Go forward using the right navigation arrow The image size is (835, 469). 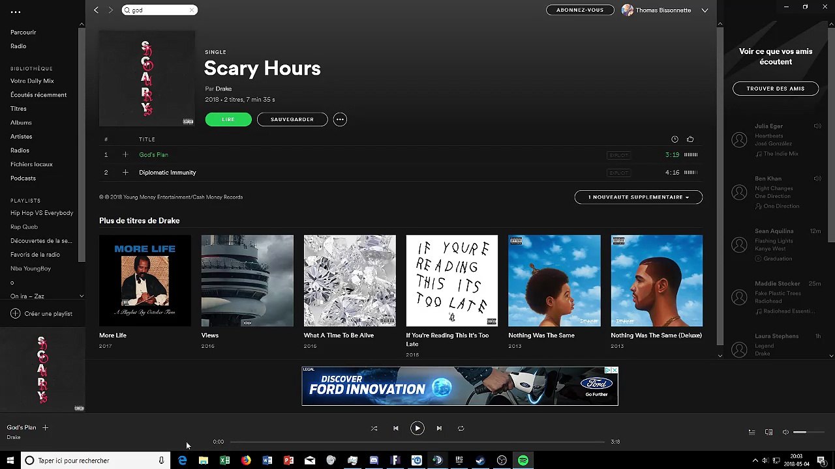pos(110,10)
